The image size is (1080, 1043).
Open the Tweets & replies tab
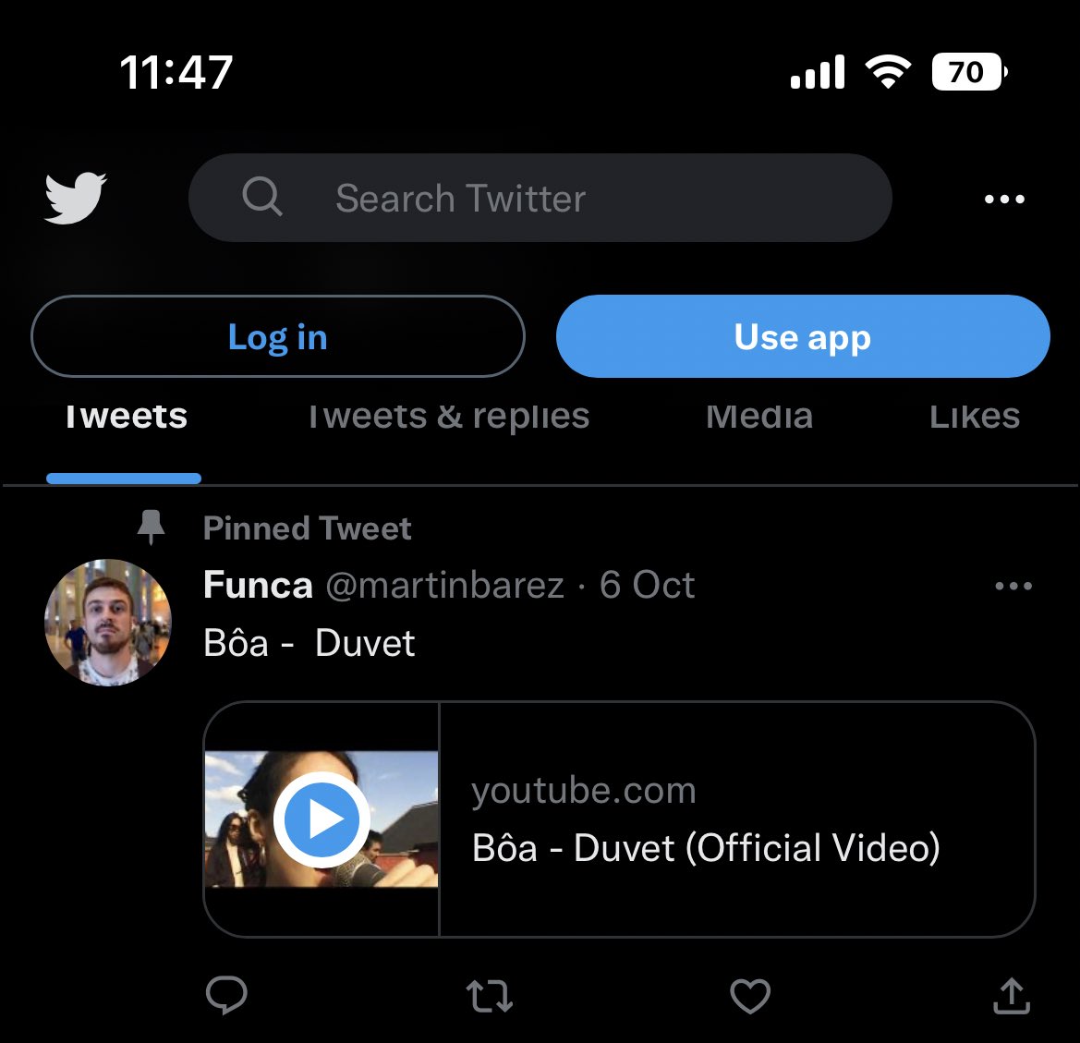coord(449,418)
